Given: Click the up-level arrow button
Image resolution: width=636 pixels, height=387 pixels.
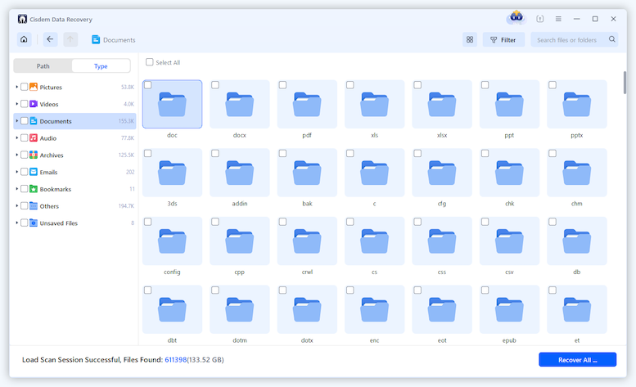Looking at the screenshot, I should [71, 39].
